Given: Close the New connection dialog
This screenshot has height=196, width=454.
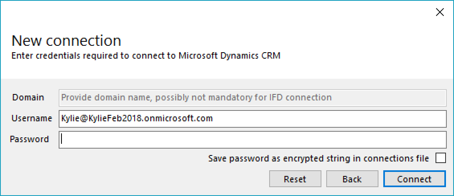Looking at the screenshot, I should [x=440, y=12].
